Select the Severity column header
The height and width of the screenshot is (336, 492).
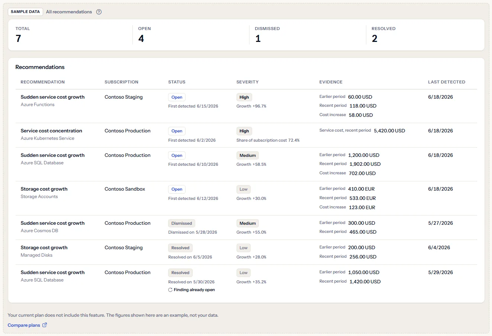247,82
